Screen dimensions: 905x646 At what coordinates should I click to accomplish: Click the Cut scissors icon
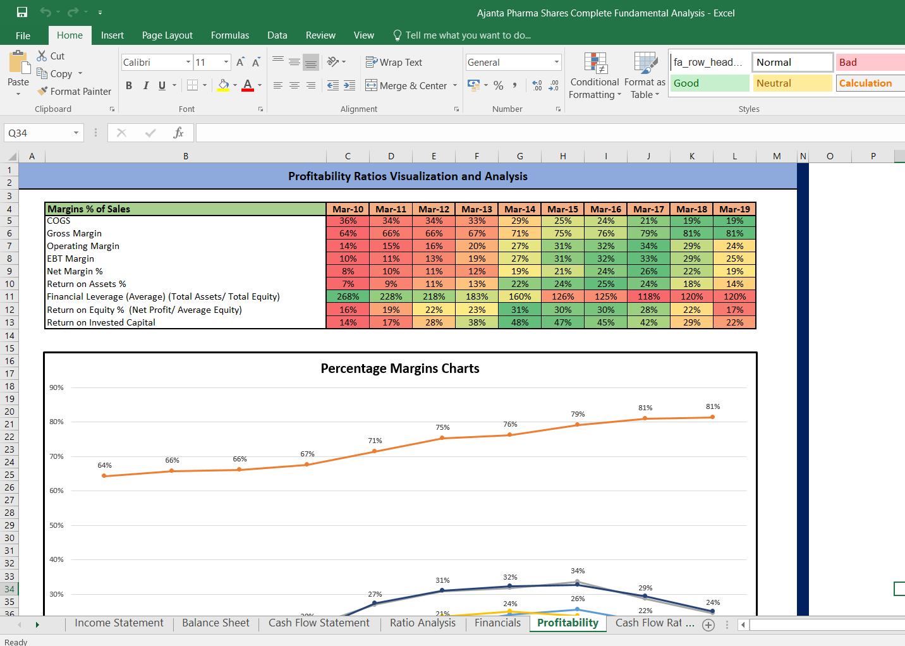(42, 56)
